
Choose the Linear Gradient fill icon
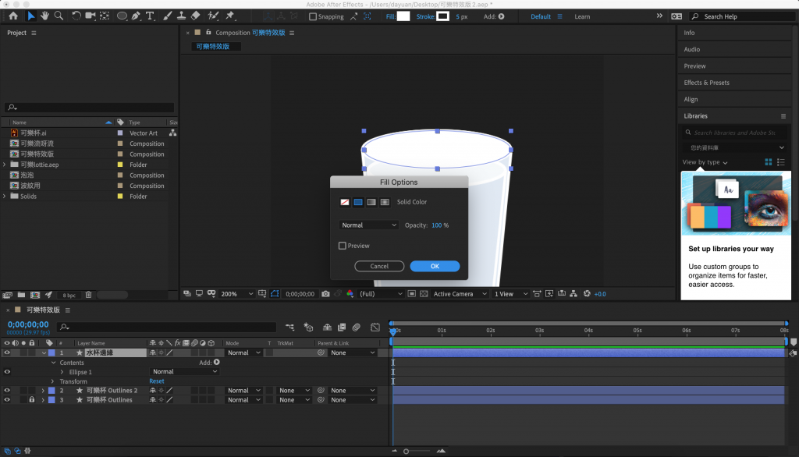click(371, 202)
